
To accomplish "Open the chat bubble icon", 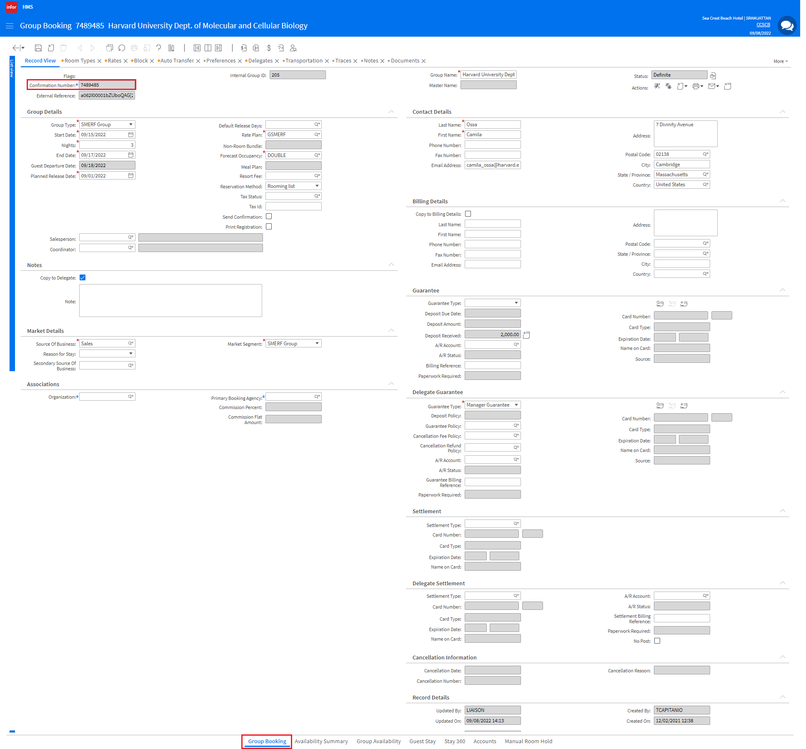I will click(787, 26).
